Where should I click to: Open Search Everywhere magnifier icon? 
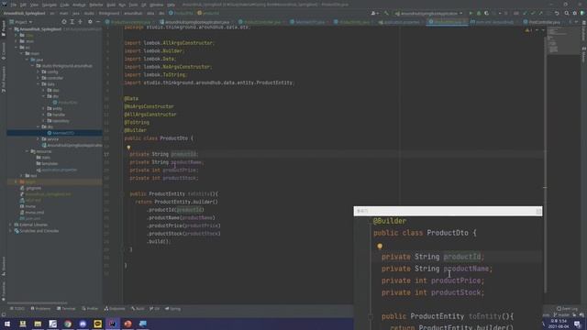pos(567,13)
